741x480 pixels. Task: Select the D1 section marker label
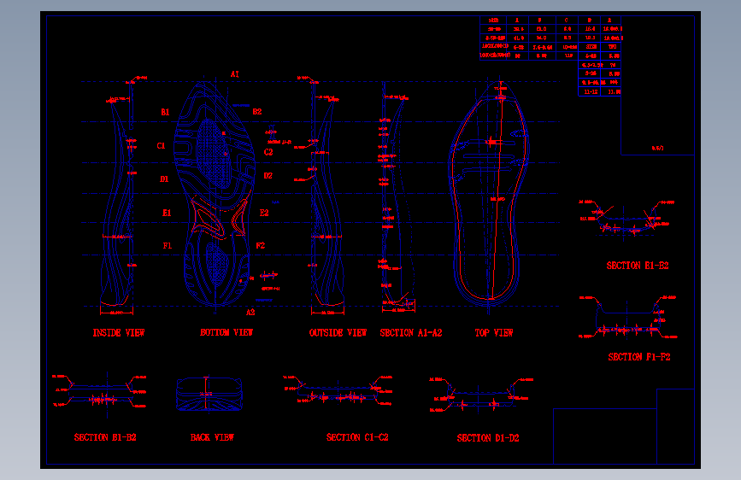[164, 179]
